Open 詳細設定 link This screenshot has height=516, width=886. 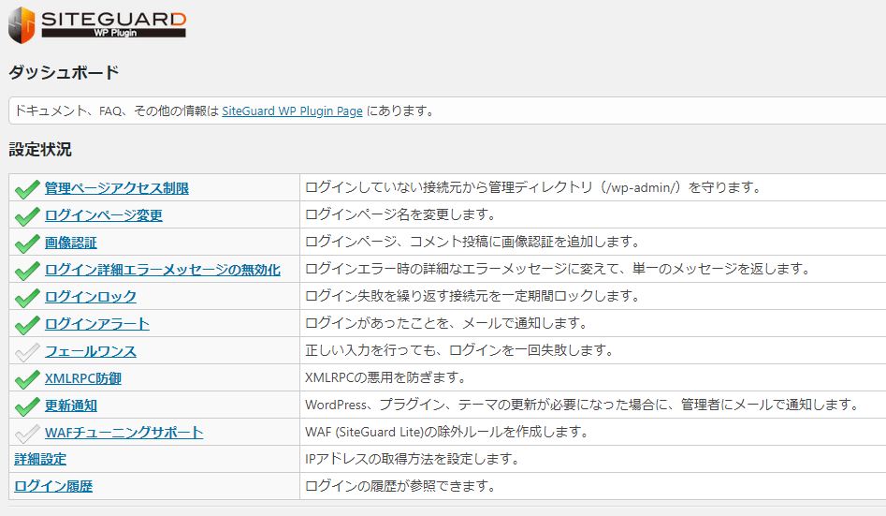40,459
